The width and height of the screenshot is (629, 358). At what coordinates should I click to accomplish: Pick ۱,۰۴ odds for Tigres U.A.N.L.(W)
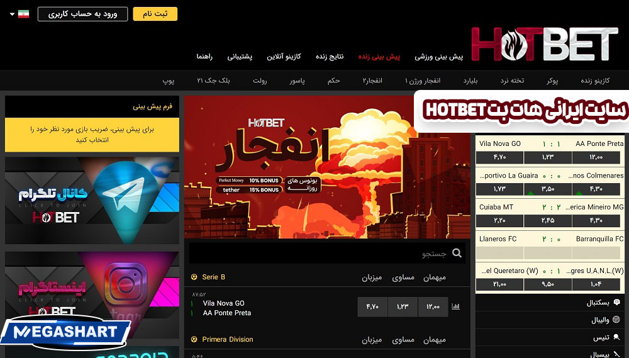point(596,284)
